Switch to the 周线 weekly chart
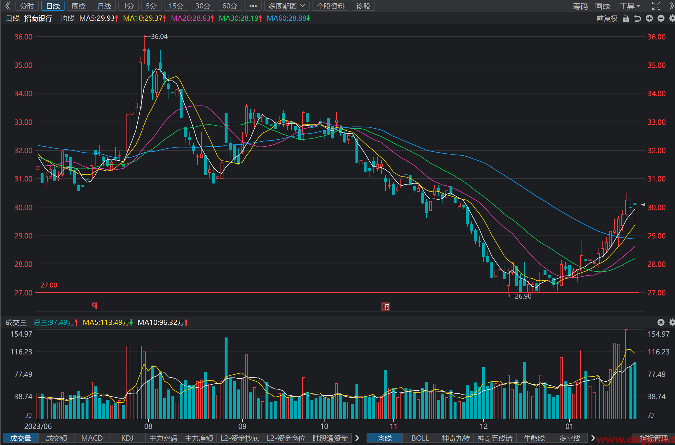The width and height of the screenshot is (675, 445). click(79, 6)
